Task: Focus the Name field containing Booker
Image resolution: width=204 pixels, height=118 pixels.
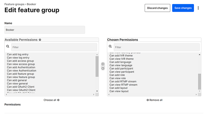Action: coord(45,30)
